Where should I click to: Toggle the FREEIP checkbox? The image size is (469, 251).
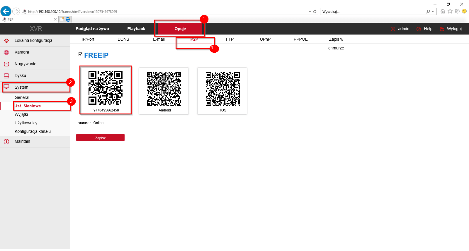click(80, 54)
